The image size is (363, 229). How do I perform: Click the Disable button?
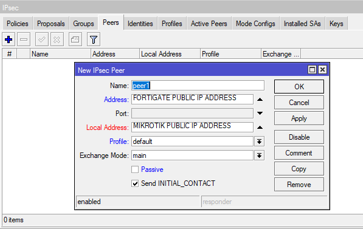299,137
